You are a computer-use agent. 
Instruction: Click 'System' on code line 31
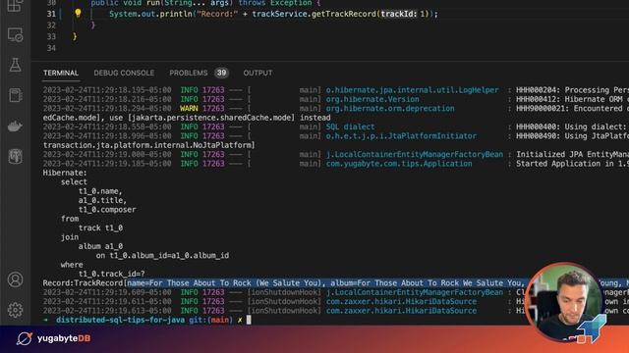pyautogui.click(x=123, y=14)
